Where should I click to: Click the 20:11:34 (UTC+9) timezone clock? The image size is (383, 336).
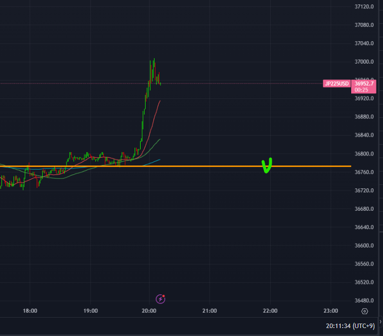pos(350,326)
